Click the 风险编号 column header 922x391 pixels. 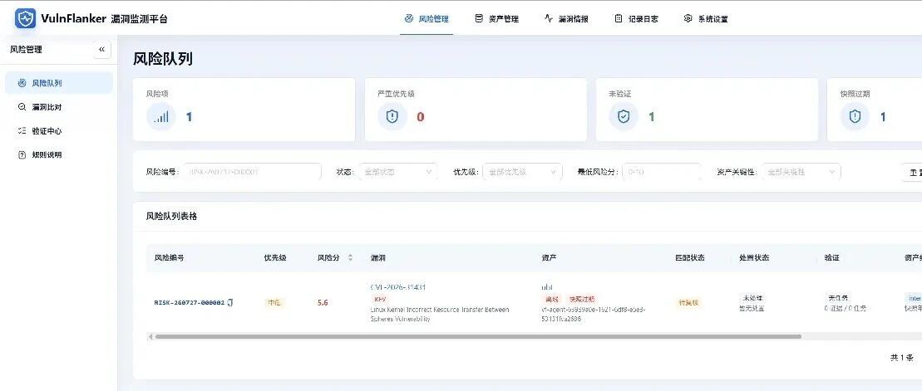click(169, 257)
